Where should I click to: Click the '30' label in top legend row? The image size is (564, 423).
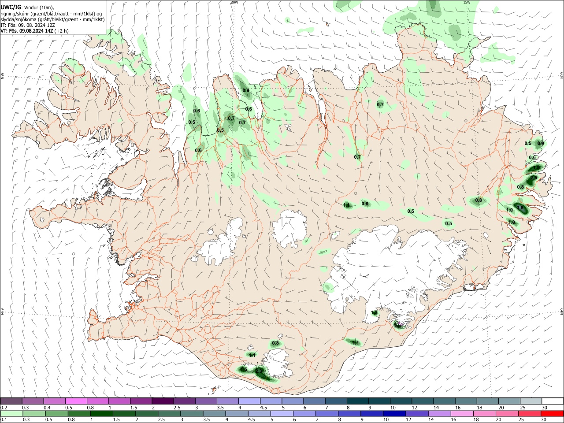pos(545,408)
